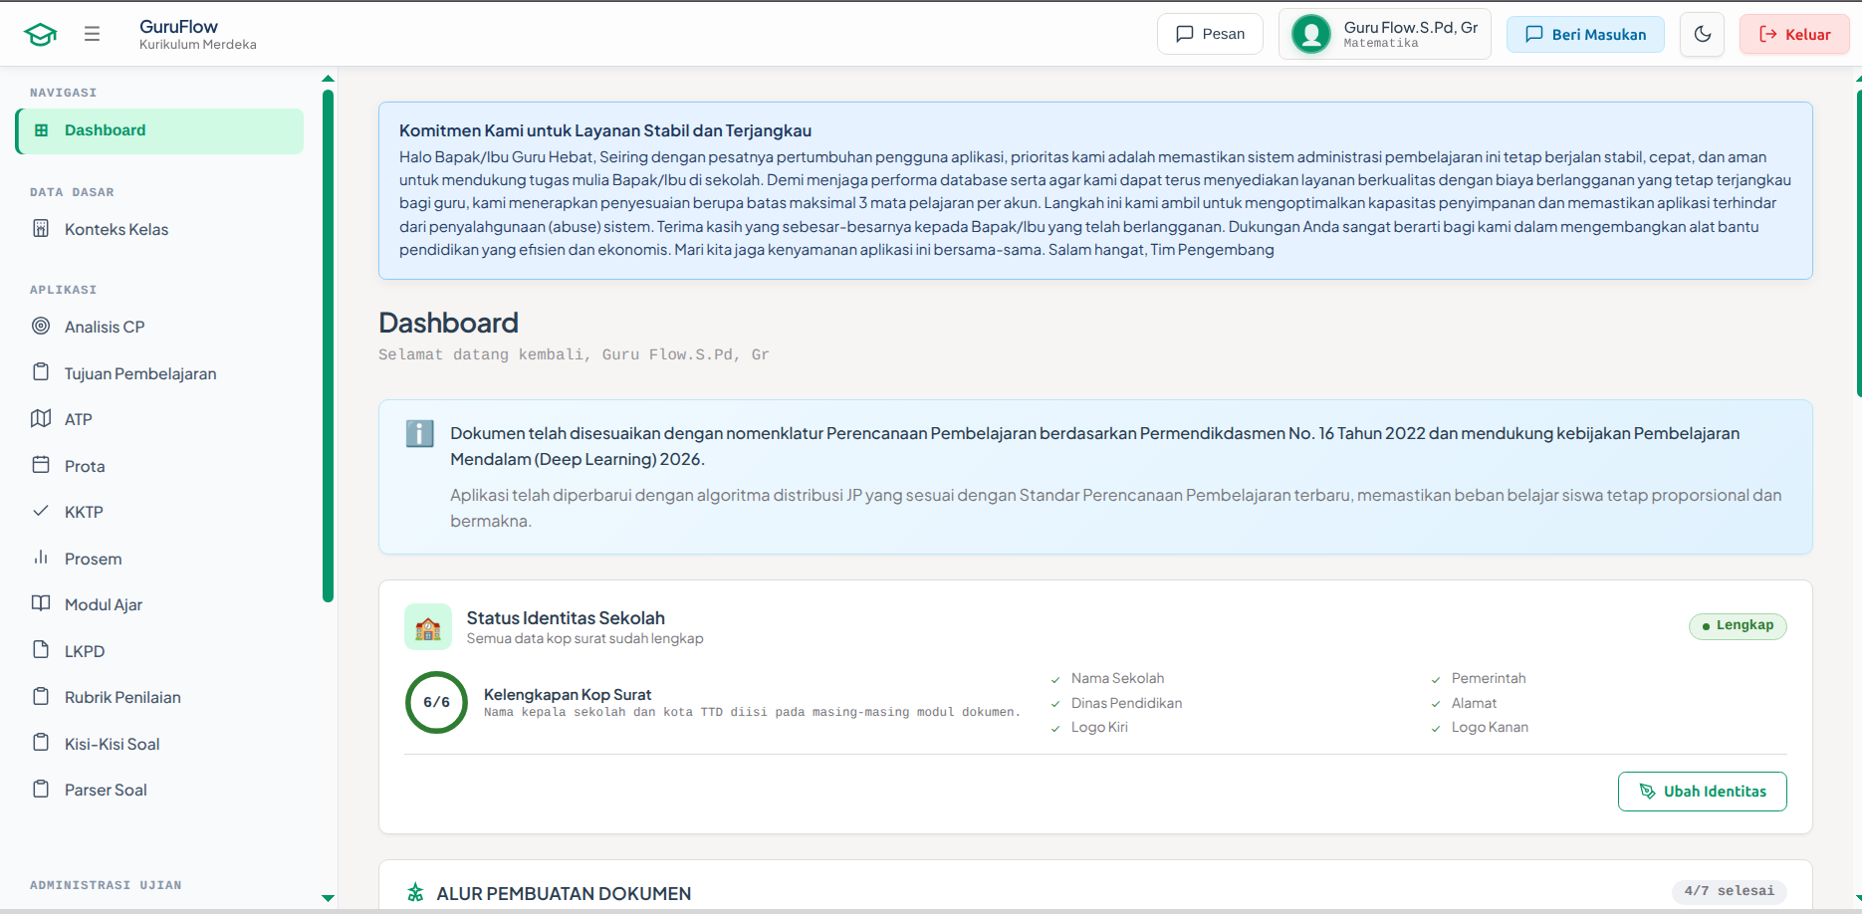The height and width of the screenshot is (914, 1862).
Task: Click the Guru Flow user avatar
Action: point(1311,34)
